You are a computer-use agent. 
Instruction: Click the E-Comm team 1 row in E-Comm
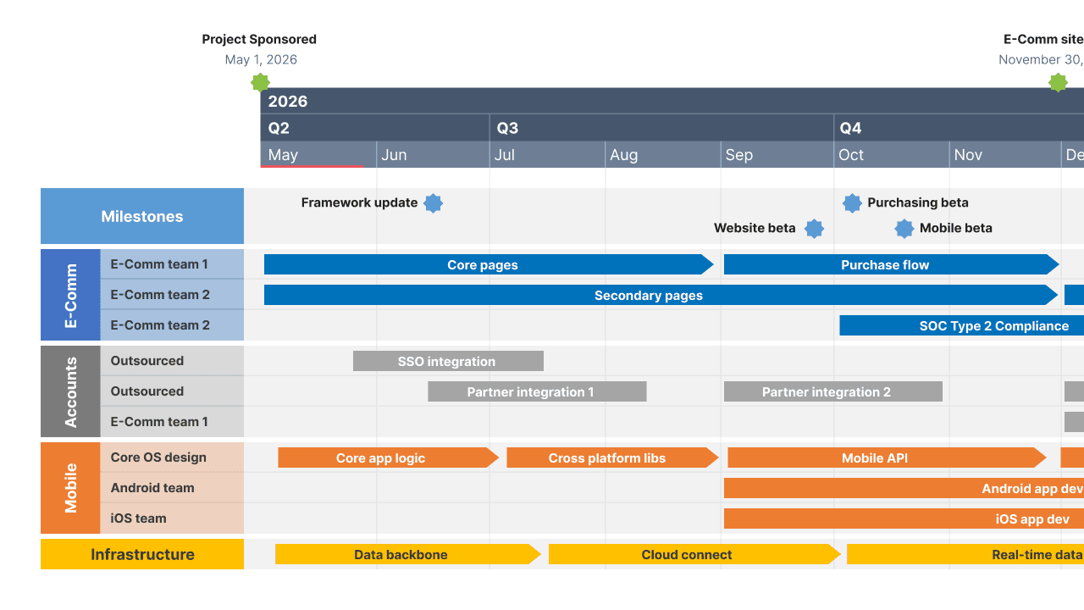click(172, 264)
